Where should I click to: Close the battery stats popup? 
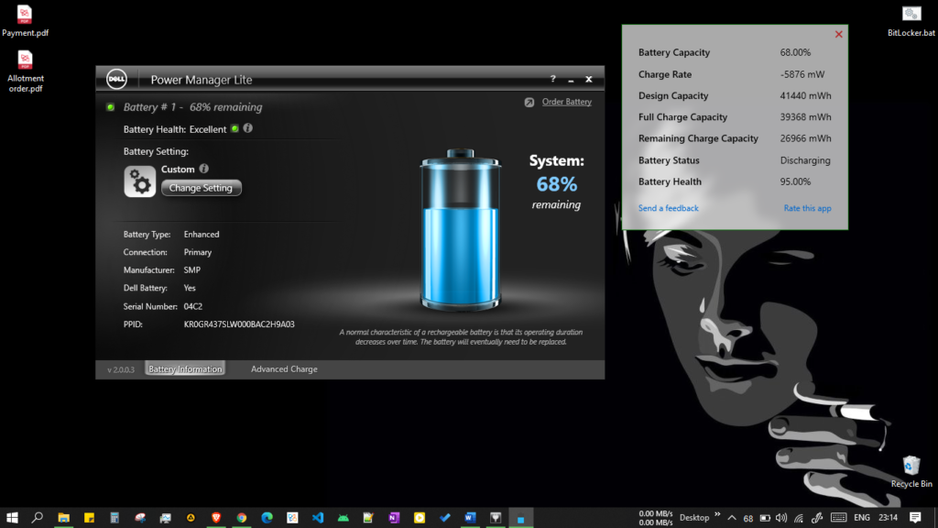click(x=838, y=34)
